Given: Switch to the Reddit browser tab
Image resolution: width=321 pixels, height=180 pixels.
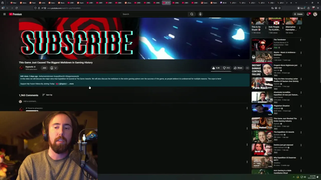Looking at the screenshot, I should pyautogui.click(x=214, y=3).
